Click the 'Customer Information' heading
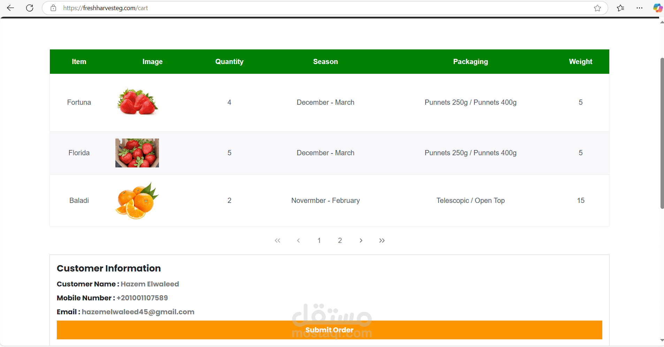Screen dimensions: 664x347 (x=109, y=268)
